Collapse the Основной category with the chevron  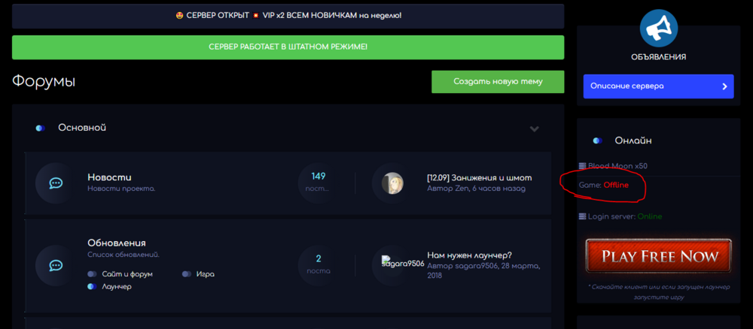(x=534, y=129)
